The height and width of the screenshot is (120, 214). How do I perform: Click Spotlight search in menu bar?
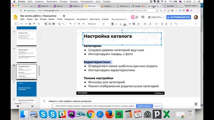(x=195, y=1)
